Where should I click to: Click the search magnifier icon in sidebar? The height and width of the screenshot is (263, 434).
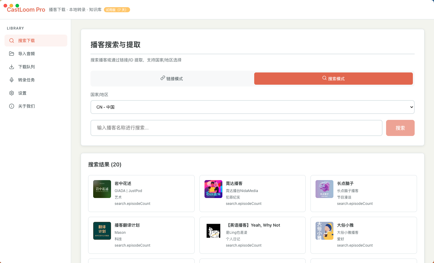12,41
